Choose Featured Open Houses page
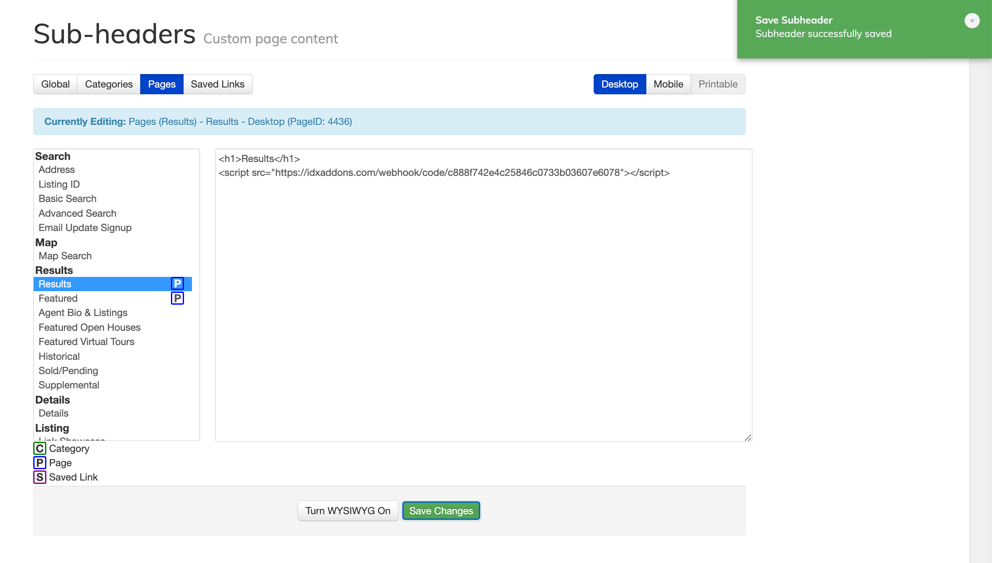Screen dimensions: 992x563 point(90,327)
